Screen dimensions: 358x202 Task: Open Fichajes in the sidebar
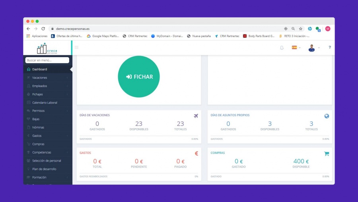click(x=48, y=94)
